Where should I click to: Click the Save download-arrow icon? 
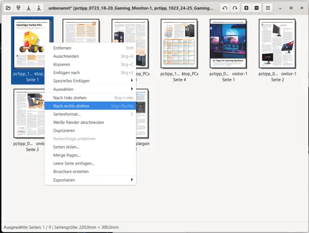tap(28, 8)
